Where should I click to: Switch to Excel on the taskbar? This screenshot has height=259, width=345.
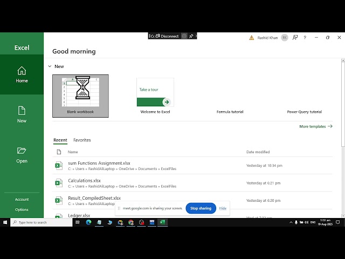[163, 222]
